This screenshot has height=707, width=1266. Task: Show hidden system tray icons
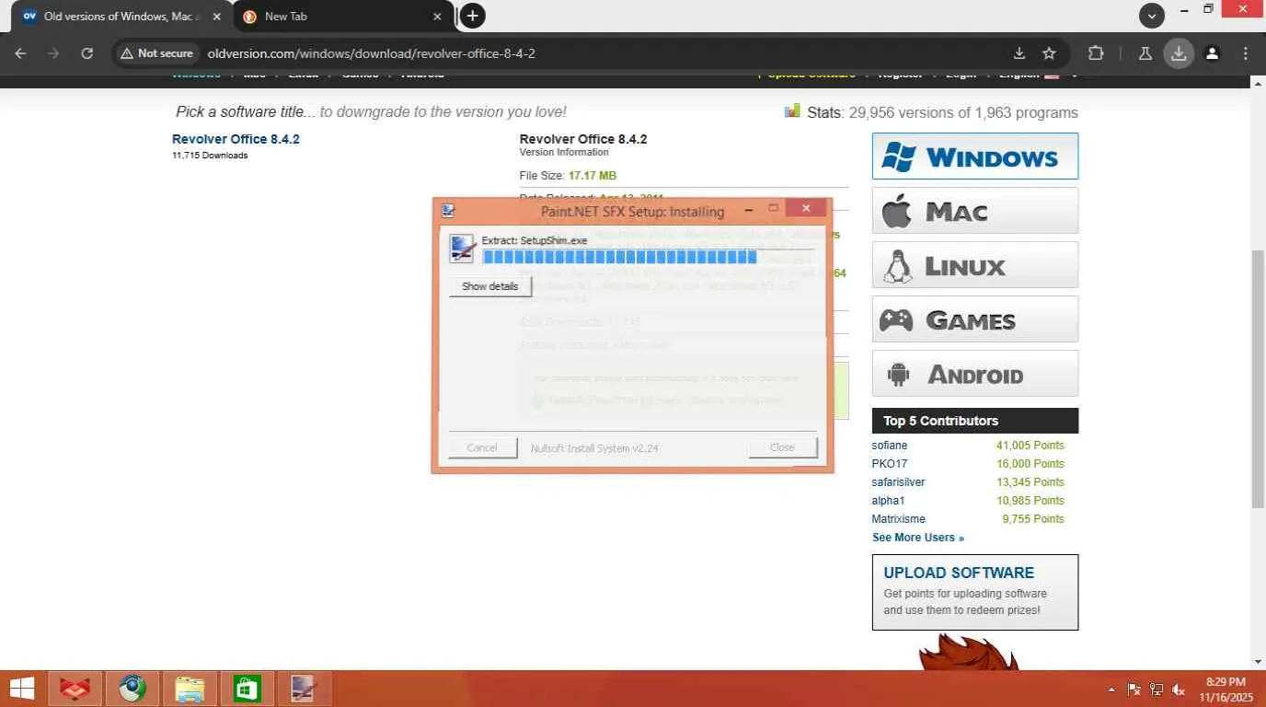click(1111, 690)
